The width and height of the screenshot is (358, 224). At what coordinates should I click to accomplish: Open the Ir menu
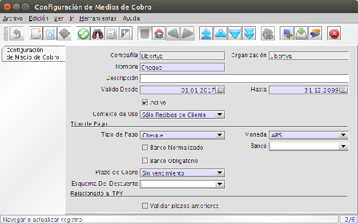tap(71, 18)
